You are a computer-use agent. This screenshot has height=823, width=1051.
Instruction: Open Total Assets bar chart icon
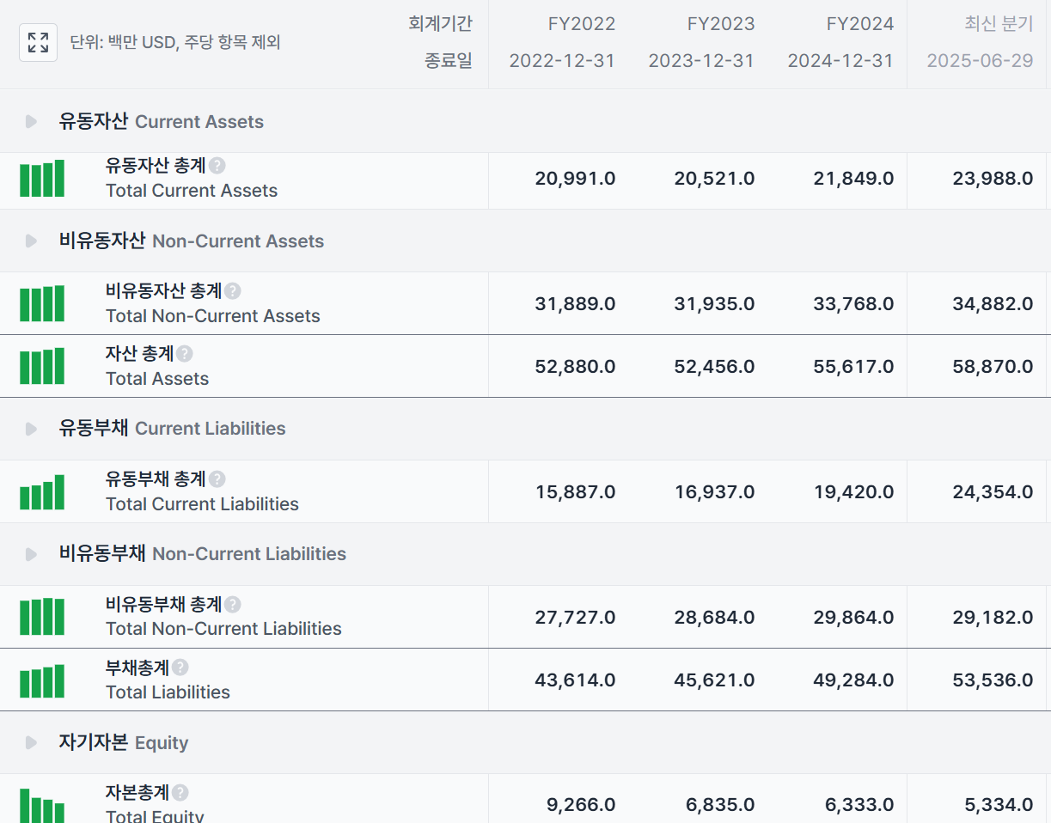[42, 367]
